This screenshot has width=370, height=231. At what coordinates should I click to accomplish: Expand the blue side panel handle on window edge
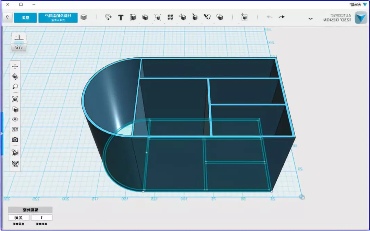2,134
